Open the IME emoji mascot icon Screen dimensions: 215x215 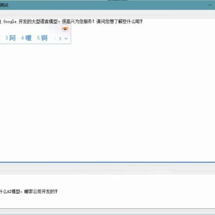click(x=65, y=28)
